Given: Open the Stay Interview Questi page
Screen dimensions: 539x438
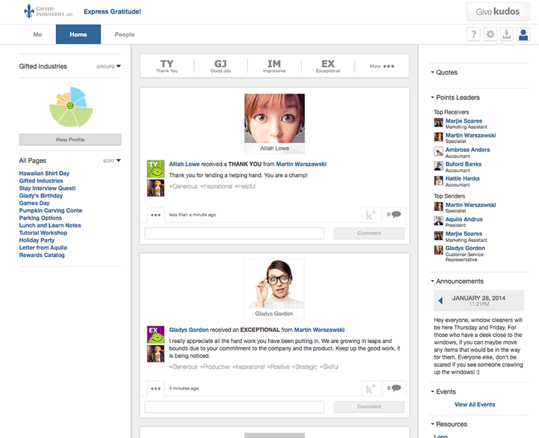Looking at the screenshot, I should click(x=47, y=188).
